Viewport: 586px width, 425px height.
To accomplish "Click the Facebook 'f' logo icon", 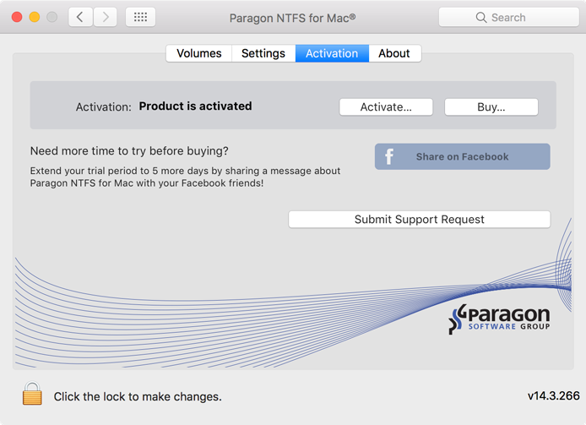I will (389, 156).
